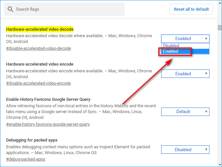Expand the History Favicons Default dropdown

[185, 111]
